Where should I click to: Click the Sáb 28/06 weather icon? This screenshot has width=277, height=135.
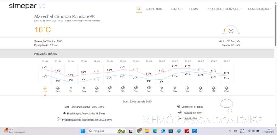tap(123, 88)
